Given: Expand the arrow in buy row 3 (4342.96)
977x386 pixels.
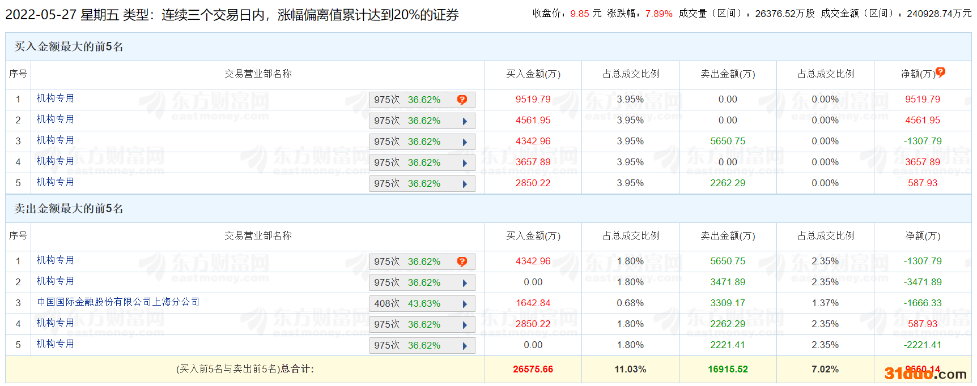Looking at the screenshot, I should (x=465, y=142).
